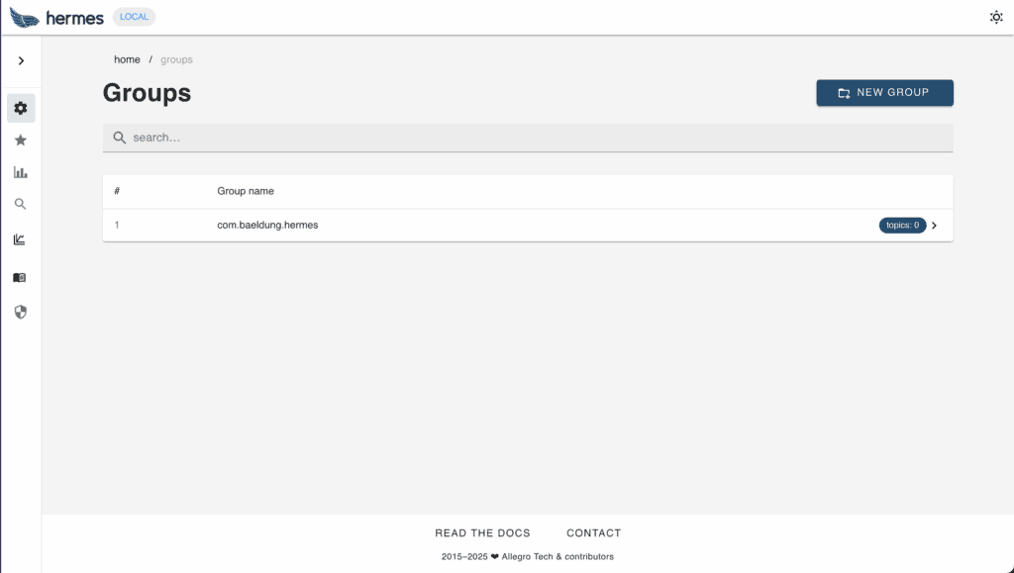Screen dimensions: 1014x573
Task: Click the shield admin icon in sidebar
Action: [21, 312]
